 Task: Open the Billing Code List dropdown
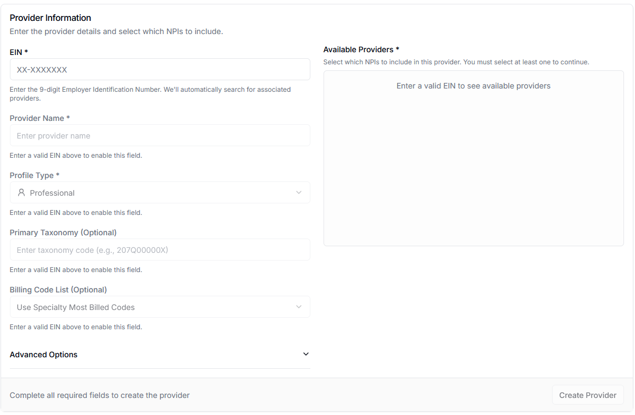click(160, 307)
